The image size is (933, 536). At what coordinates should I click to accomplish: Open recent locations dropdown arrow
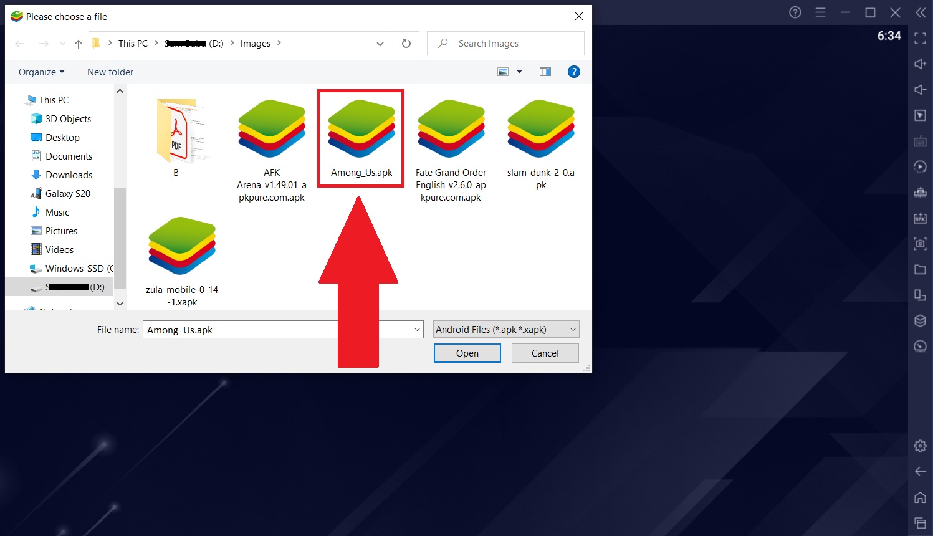pyautogui.click(x=62, y=44)
